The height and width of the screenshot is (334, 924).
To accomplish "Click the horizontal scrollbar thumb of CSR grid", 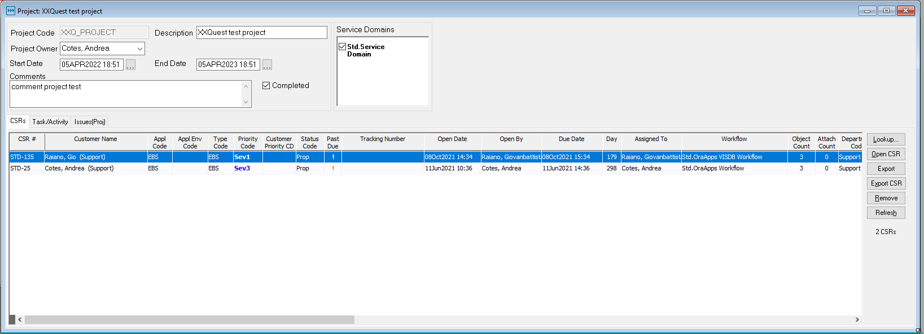I will 190,320.
